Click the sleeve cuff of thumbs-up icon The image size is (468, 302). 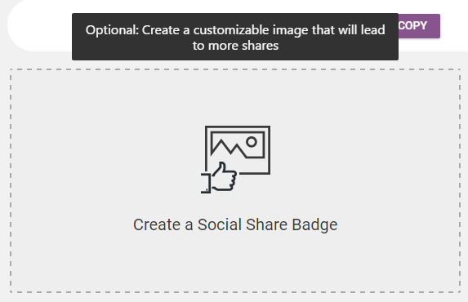206,183
